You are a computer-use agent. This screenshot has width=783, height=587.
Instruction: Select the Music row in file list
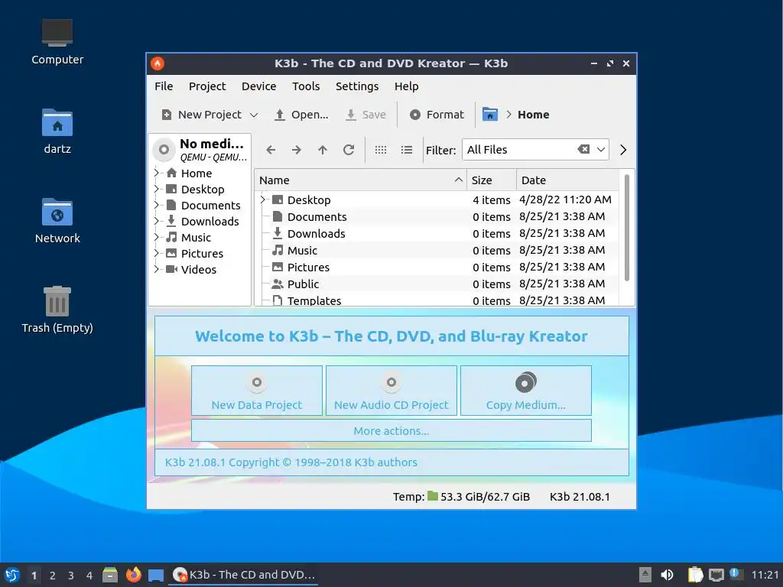coord(437,251)
